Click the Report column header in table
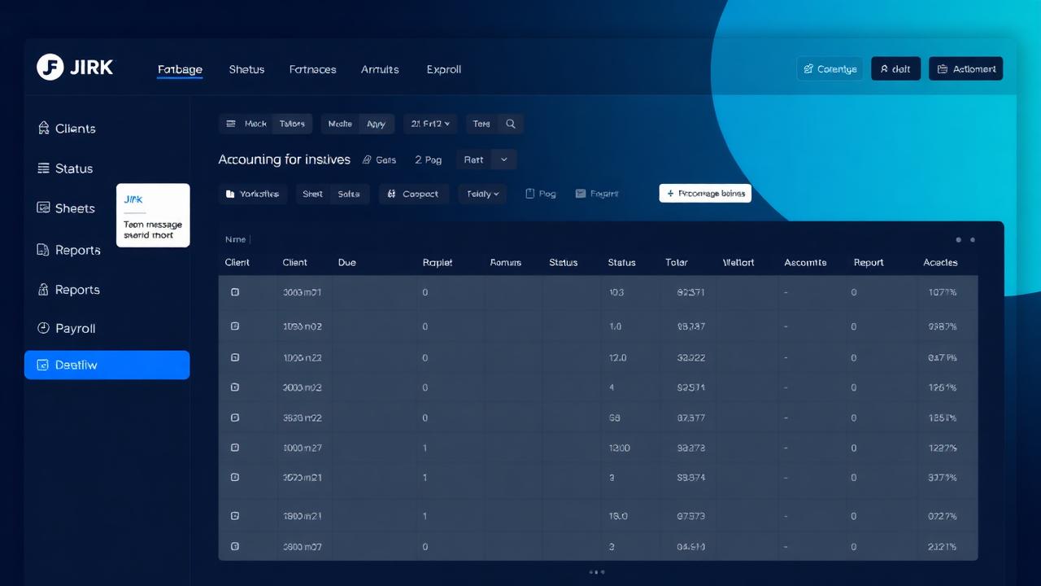Screen dimensions: 1041x586 point(869,262)
